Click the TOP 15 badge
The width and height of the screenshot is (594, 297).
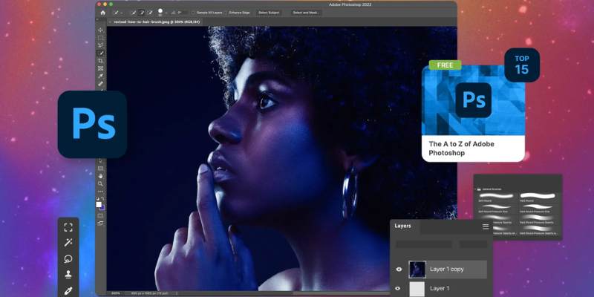click(x=522, y=65)
